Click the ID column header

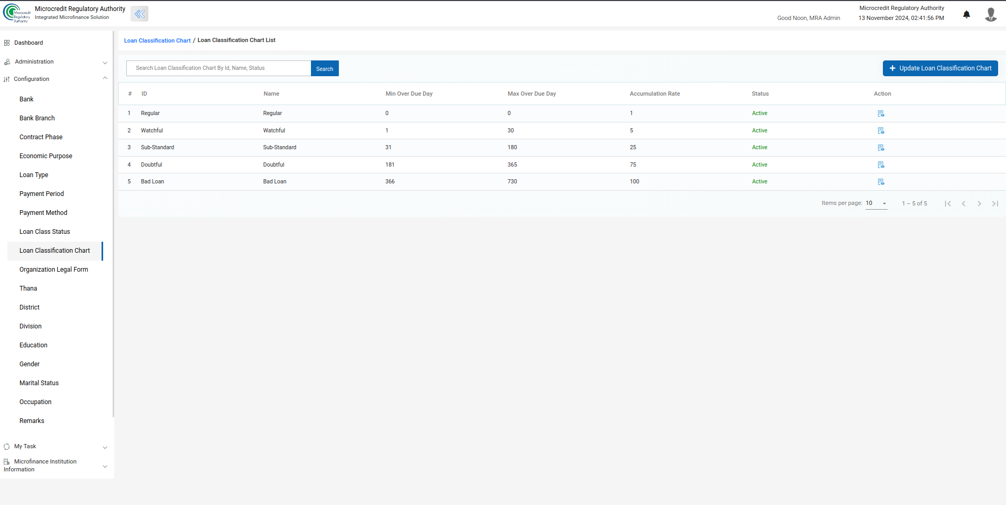tap(144, 94)
